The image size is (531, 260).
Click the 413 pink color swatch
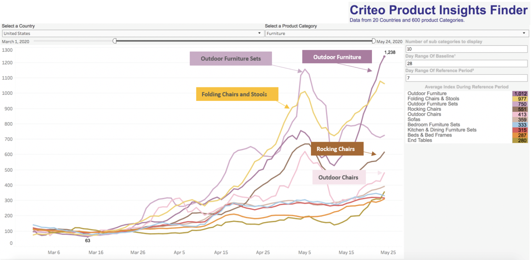(x=520, y=114)
